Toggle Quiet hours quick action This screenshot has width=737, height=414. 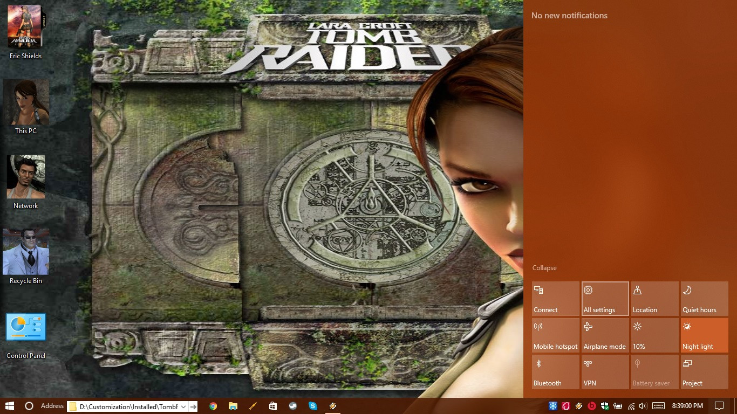(705, 299)
